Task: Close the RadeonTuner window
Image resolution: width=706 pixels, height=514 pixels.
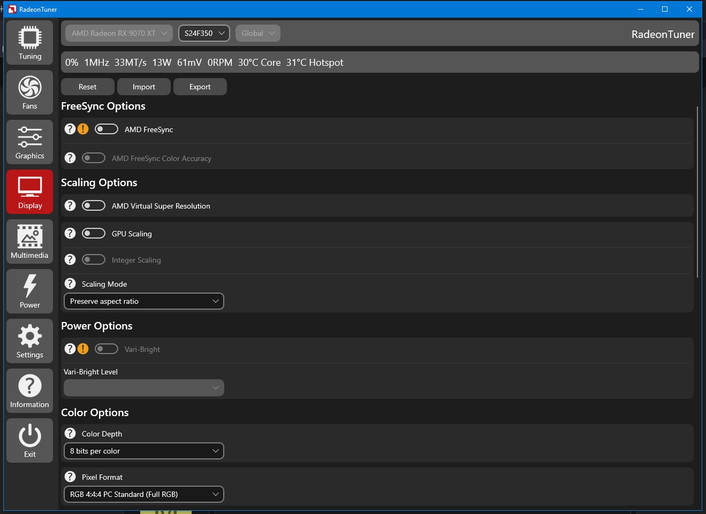Action: [689, 9]
